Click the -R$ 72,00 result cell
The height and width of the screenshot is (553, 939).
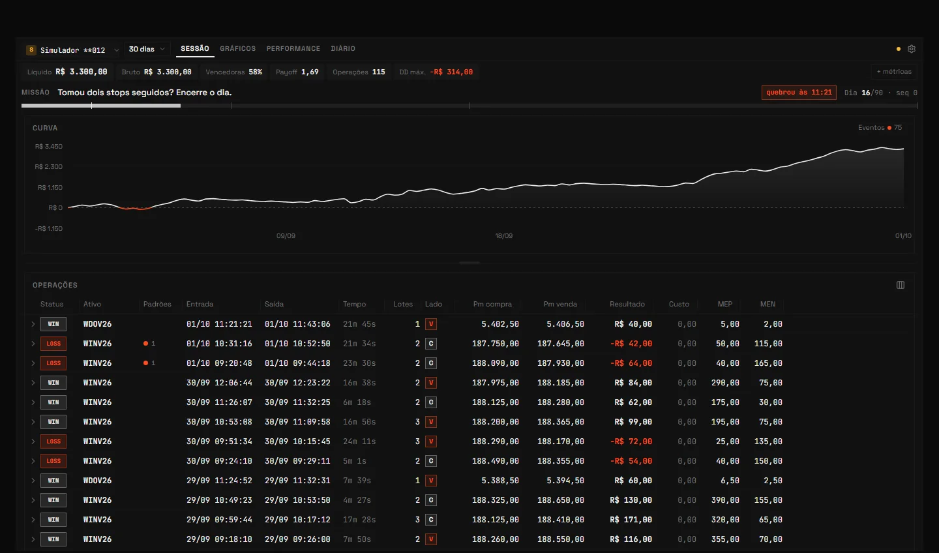point(631,441)
